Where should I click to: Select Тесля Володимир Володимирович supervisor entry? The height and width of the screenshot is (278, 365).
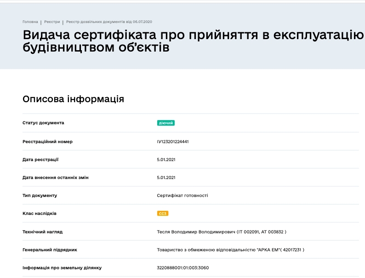click(222, 232)
